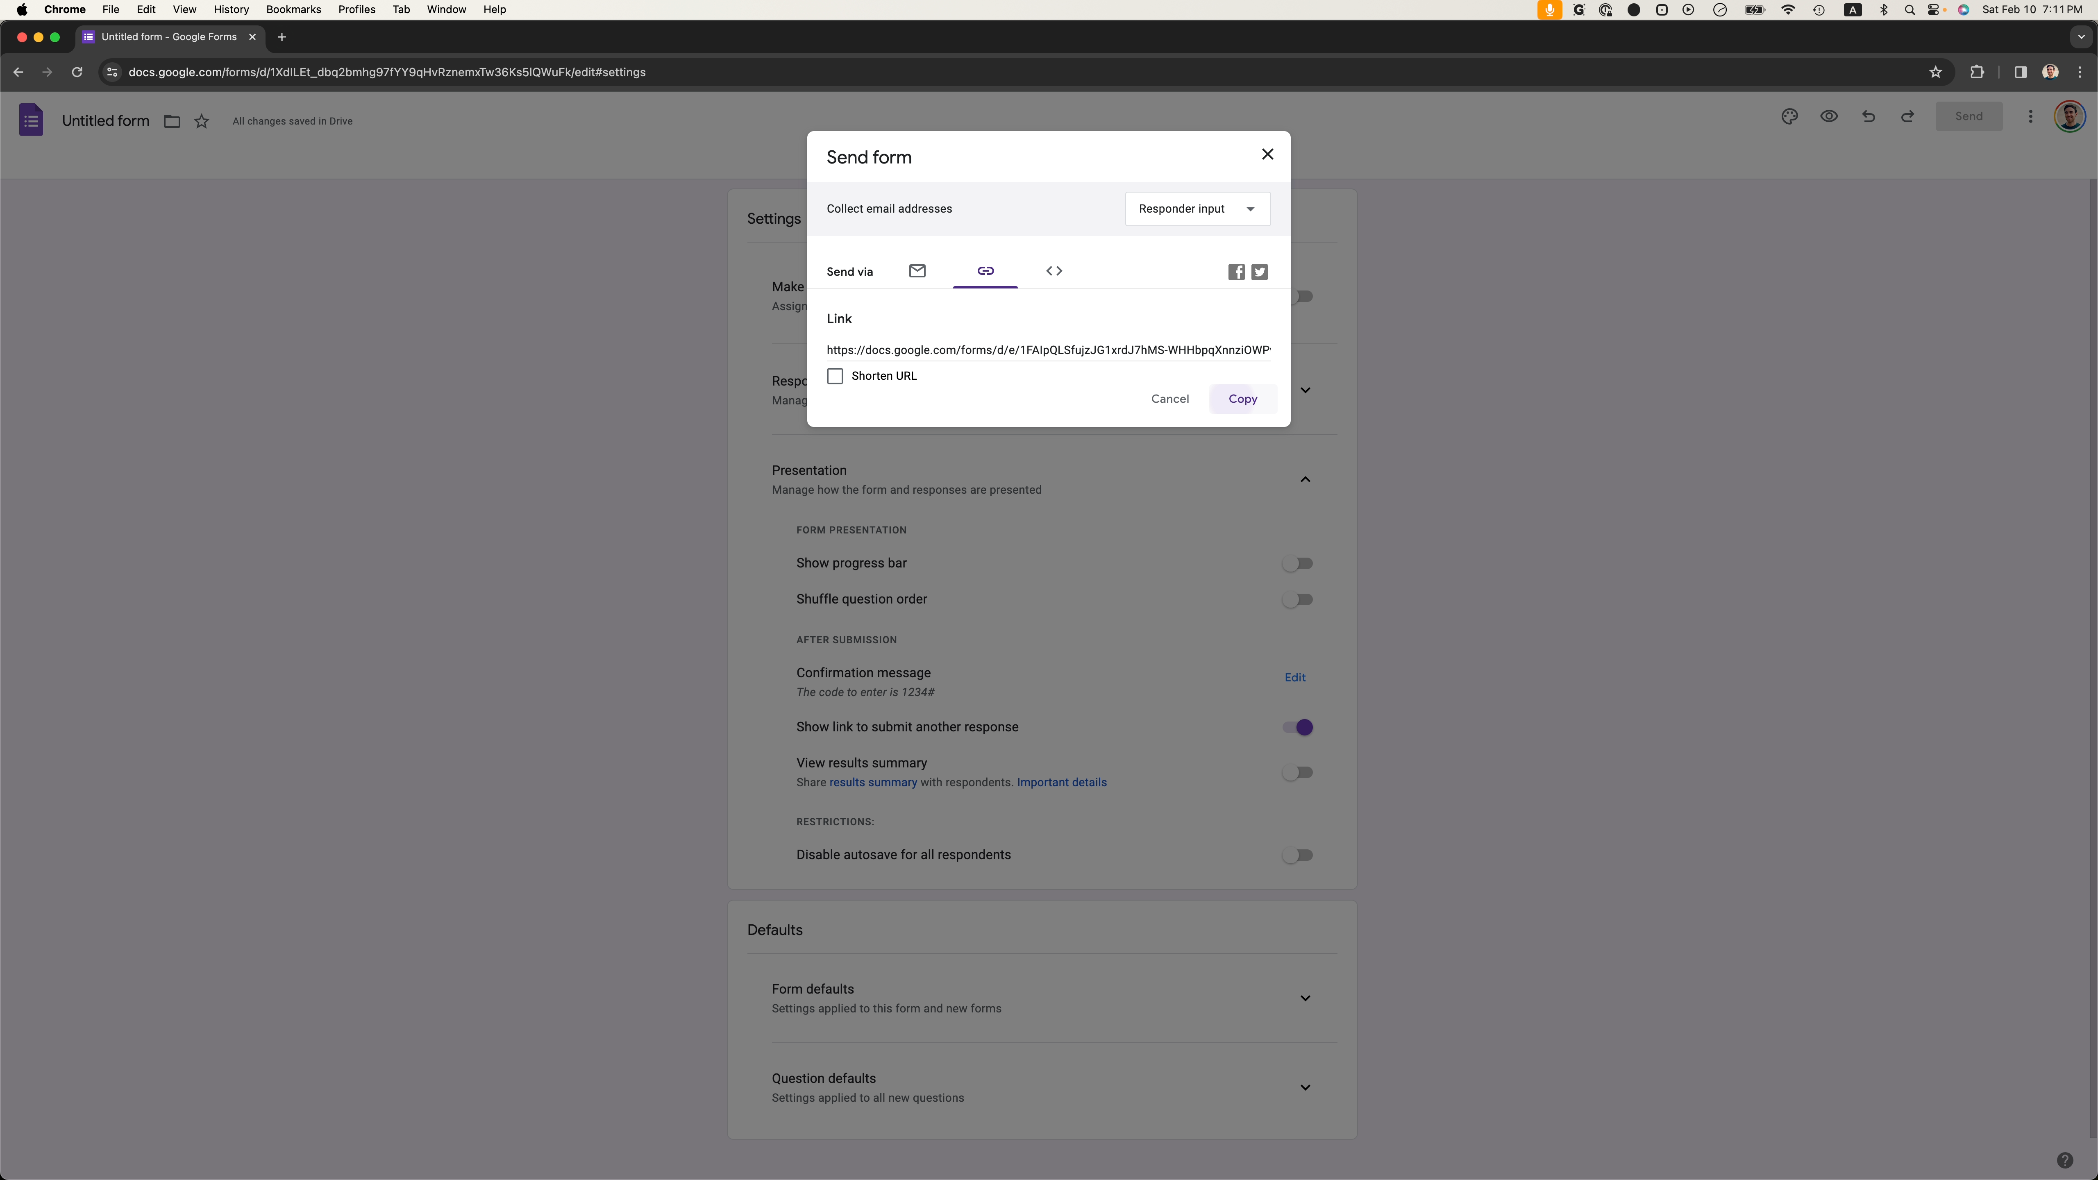Screen dimensions: 2098x1180
Task: Select the embed HTML send-via icon
Action: pos(1054,271)
